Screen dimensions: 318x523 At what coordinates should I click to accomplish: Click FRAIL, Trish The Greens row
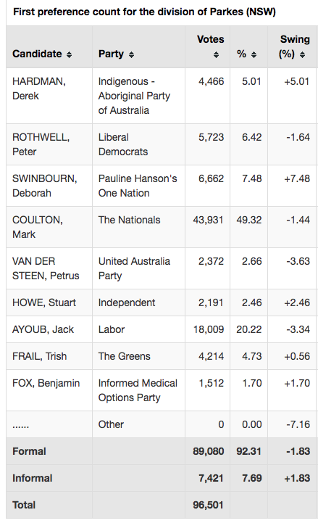(x=161, y=356)
